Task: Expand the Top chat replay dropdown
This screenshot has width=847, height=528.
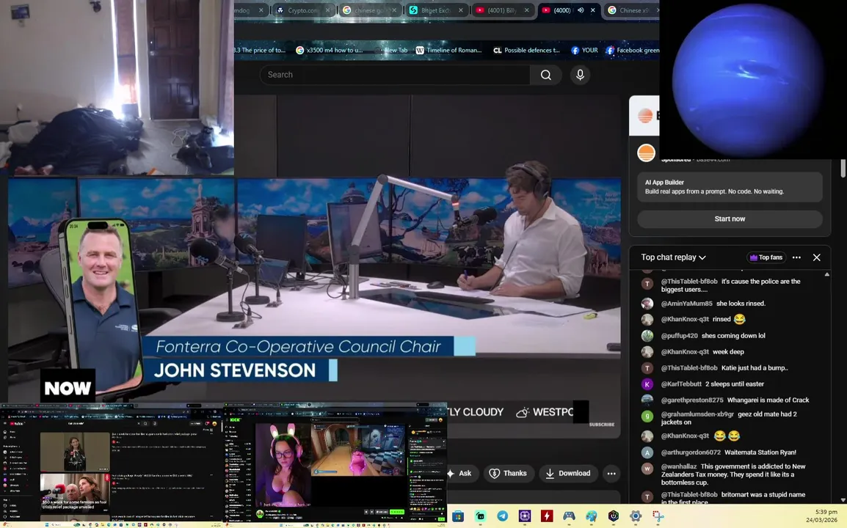Action: click(x=673, y=257)
